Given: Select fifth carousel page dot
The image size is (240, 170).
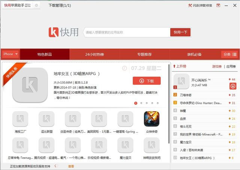Looking at the screenshot, I should click(x=157, y=103).
